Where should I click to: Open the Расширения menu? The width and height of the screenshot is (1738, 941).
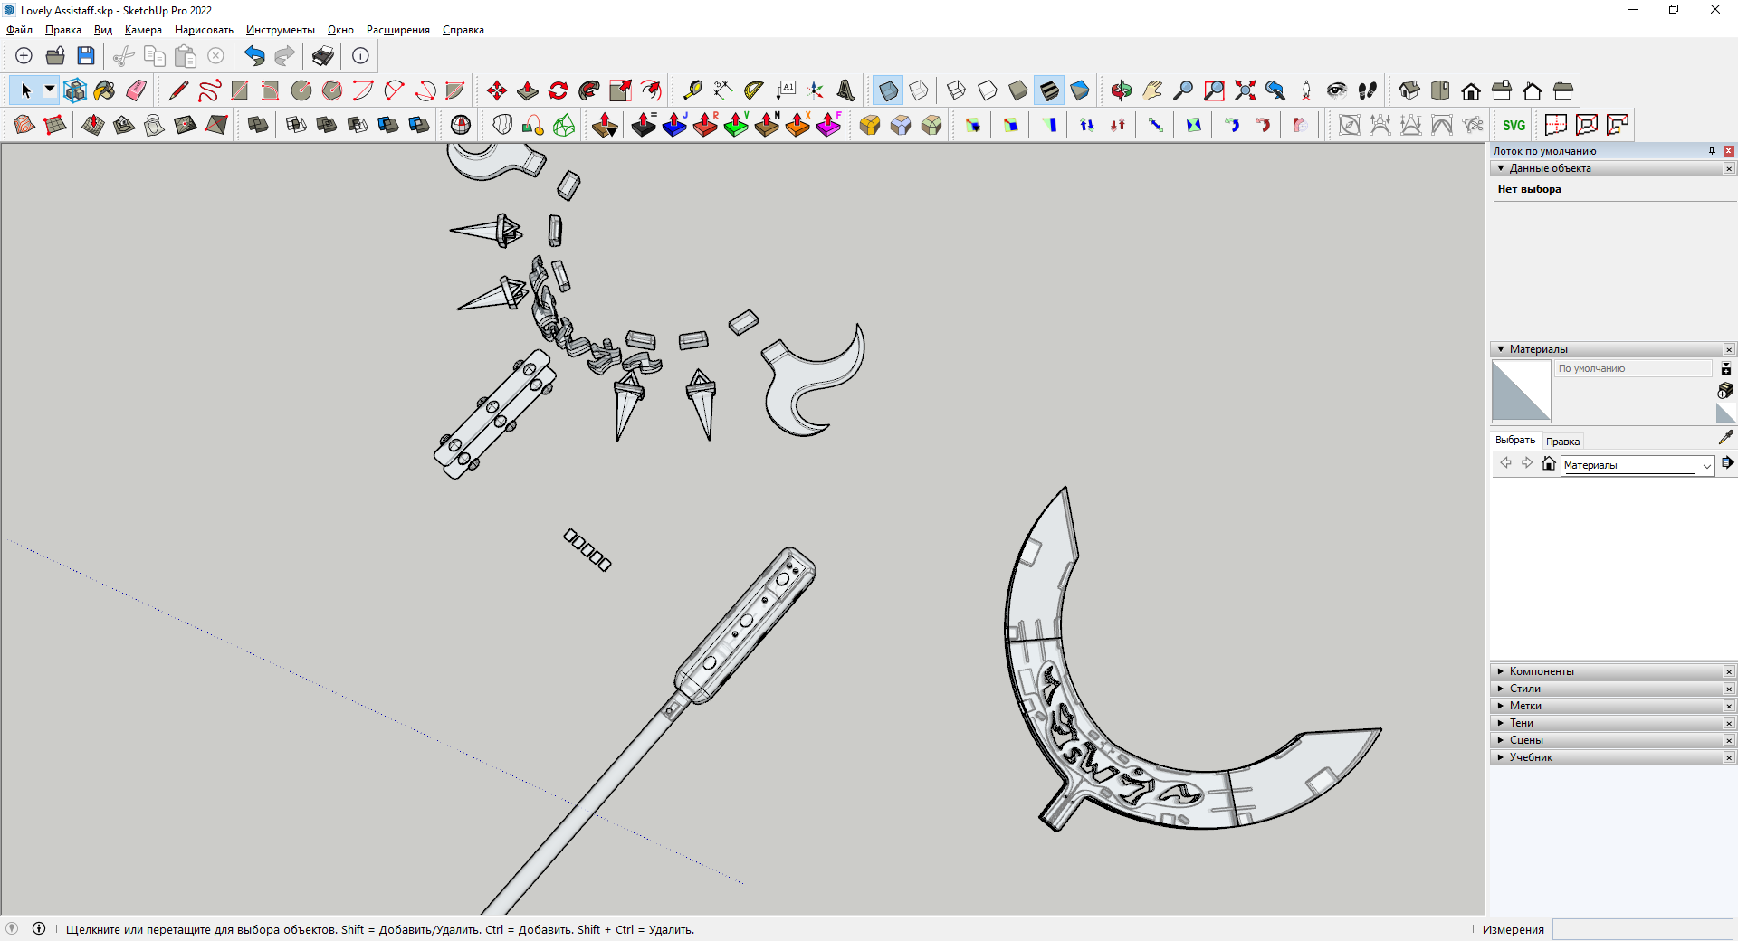[x=398, y=30]
